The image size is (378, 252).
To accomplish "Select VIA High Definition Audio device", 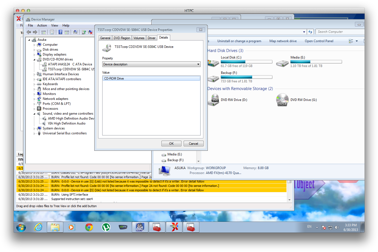I will pos(67,123).
